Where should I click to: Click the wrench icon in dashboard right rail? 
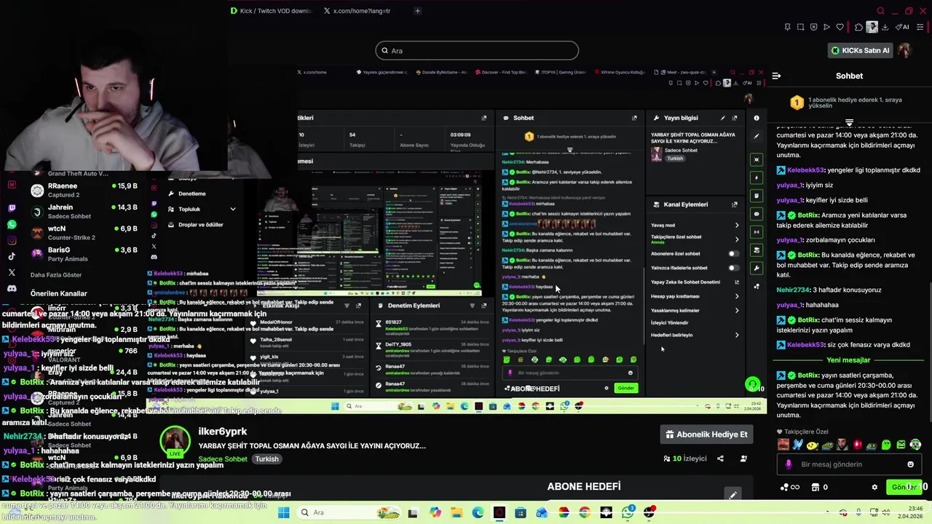point(757,268)
